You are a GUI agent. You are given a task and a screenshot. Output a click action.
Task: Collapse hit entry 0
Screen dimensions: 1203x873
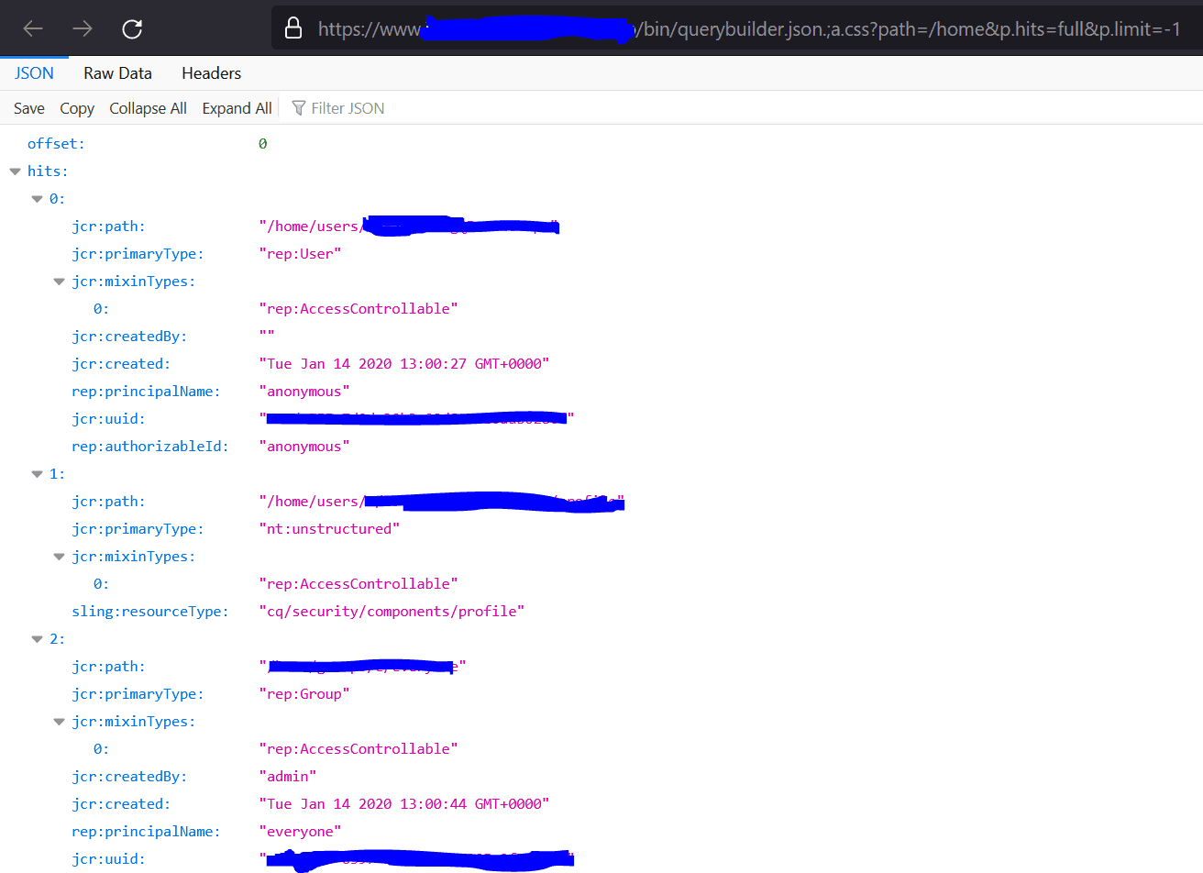[x=37, y=198]
